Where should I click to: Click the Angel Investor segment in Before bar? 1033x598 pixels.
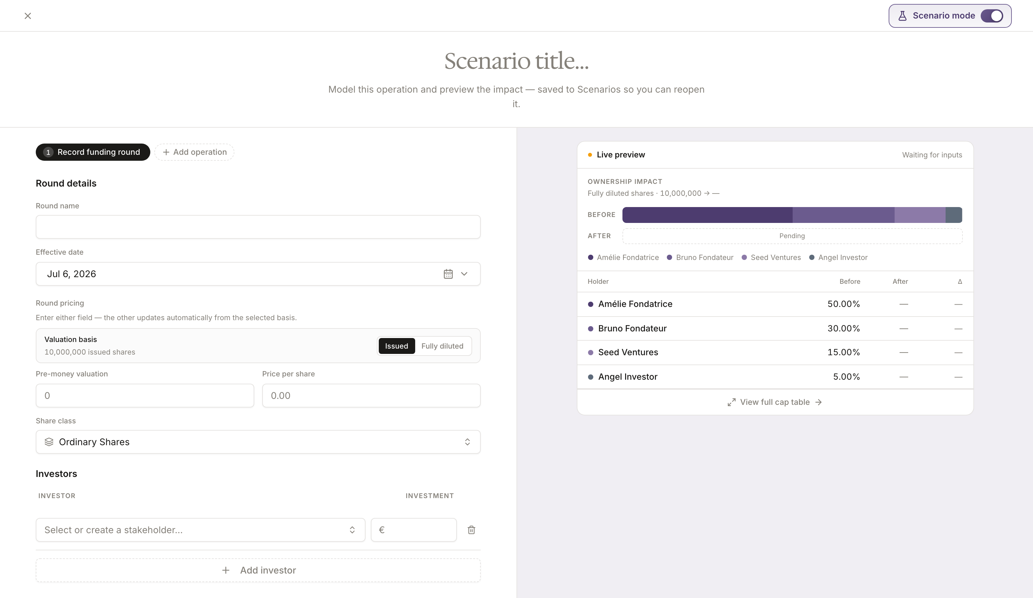[954, 215]
